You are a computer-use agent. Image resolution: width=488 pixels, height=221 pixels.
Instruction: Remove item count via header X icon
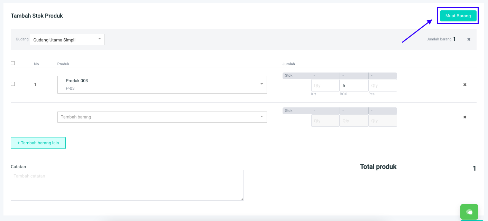point(469,39)
